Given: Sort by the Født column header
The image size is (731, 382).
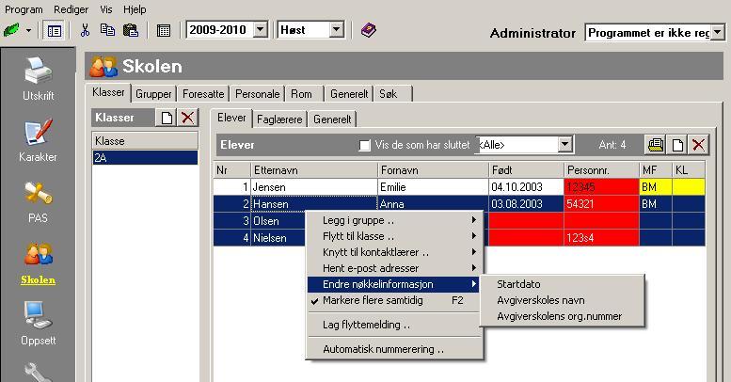Looking at the screenshot, I should [526, 170].
